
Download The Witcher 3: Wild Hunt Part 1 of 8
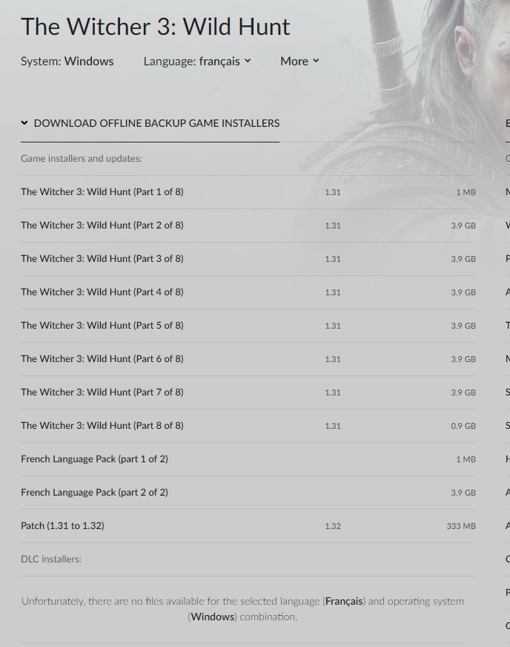(248, 192)
